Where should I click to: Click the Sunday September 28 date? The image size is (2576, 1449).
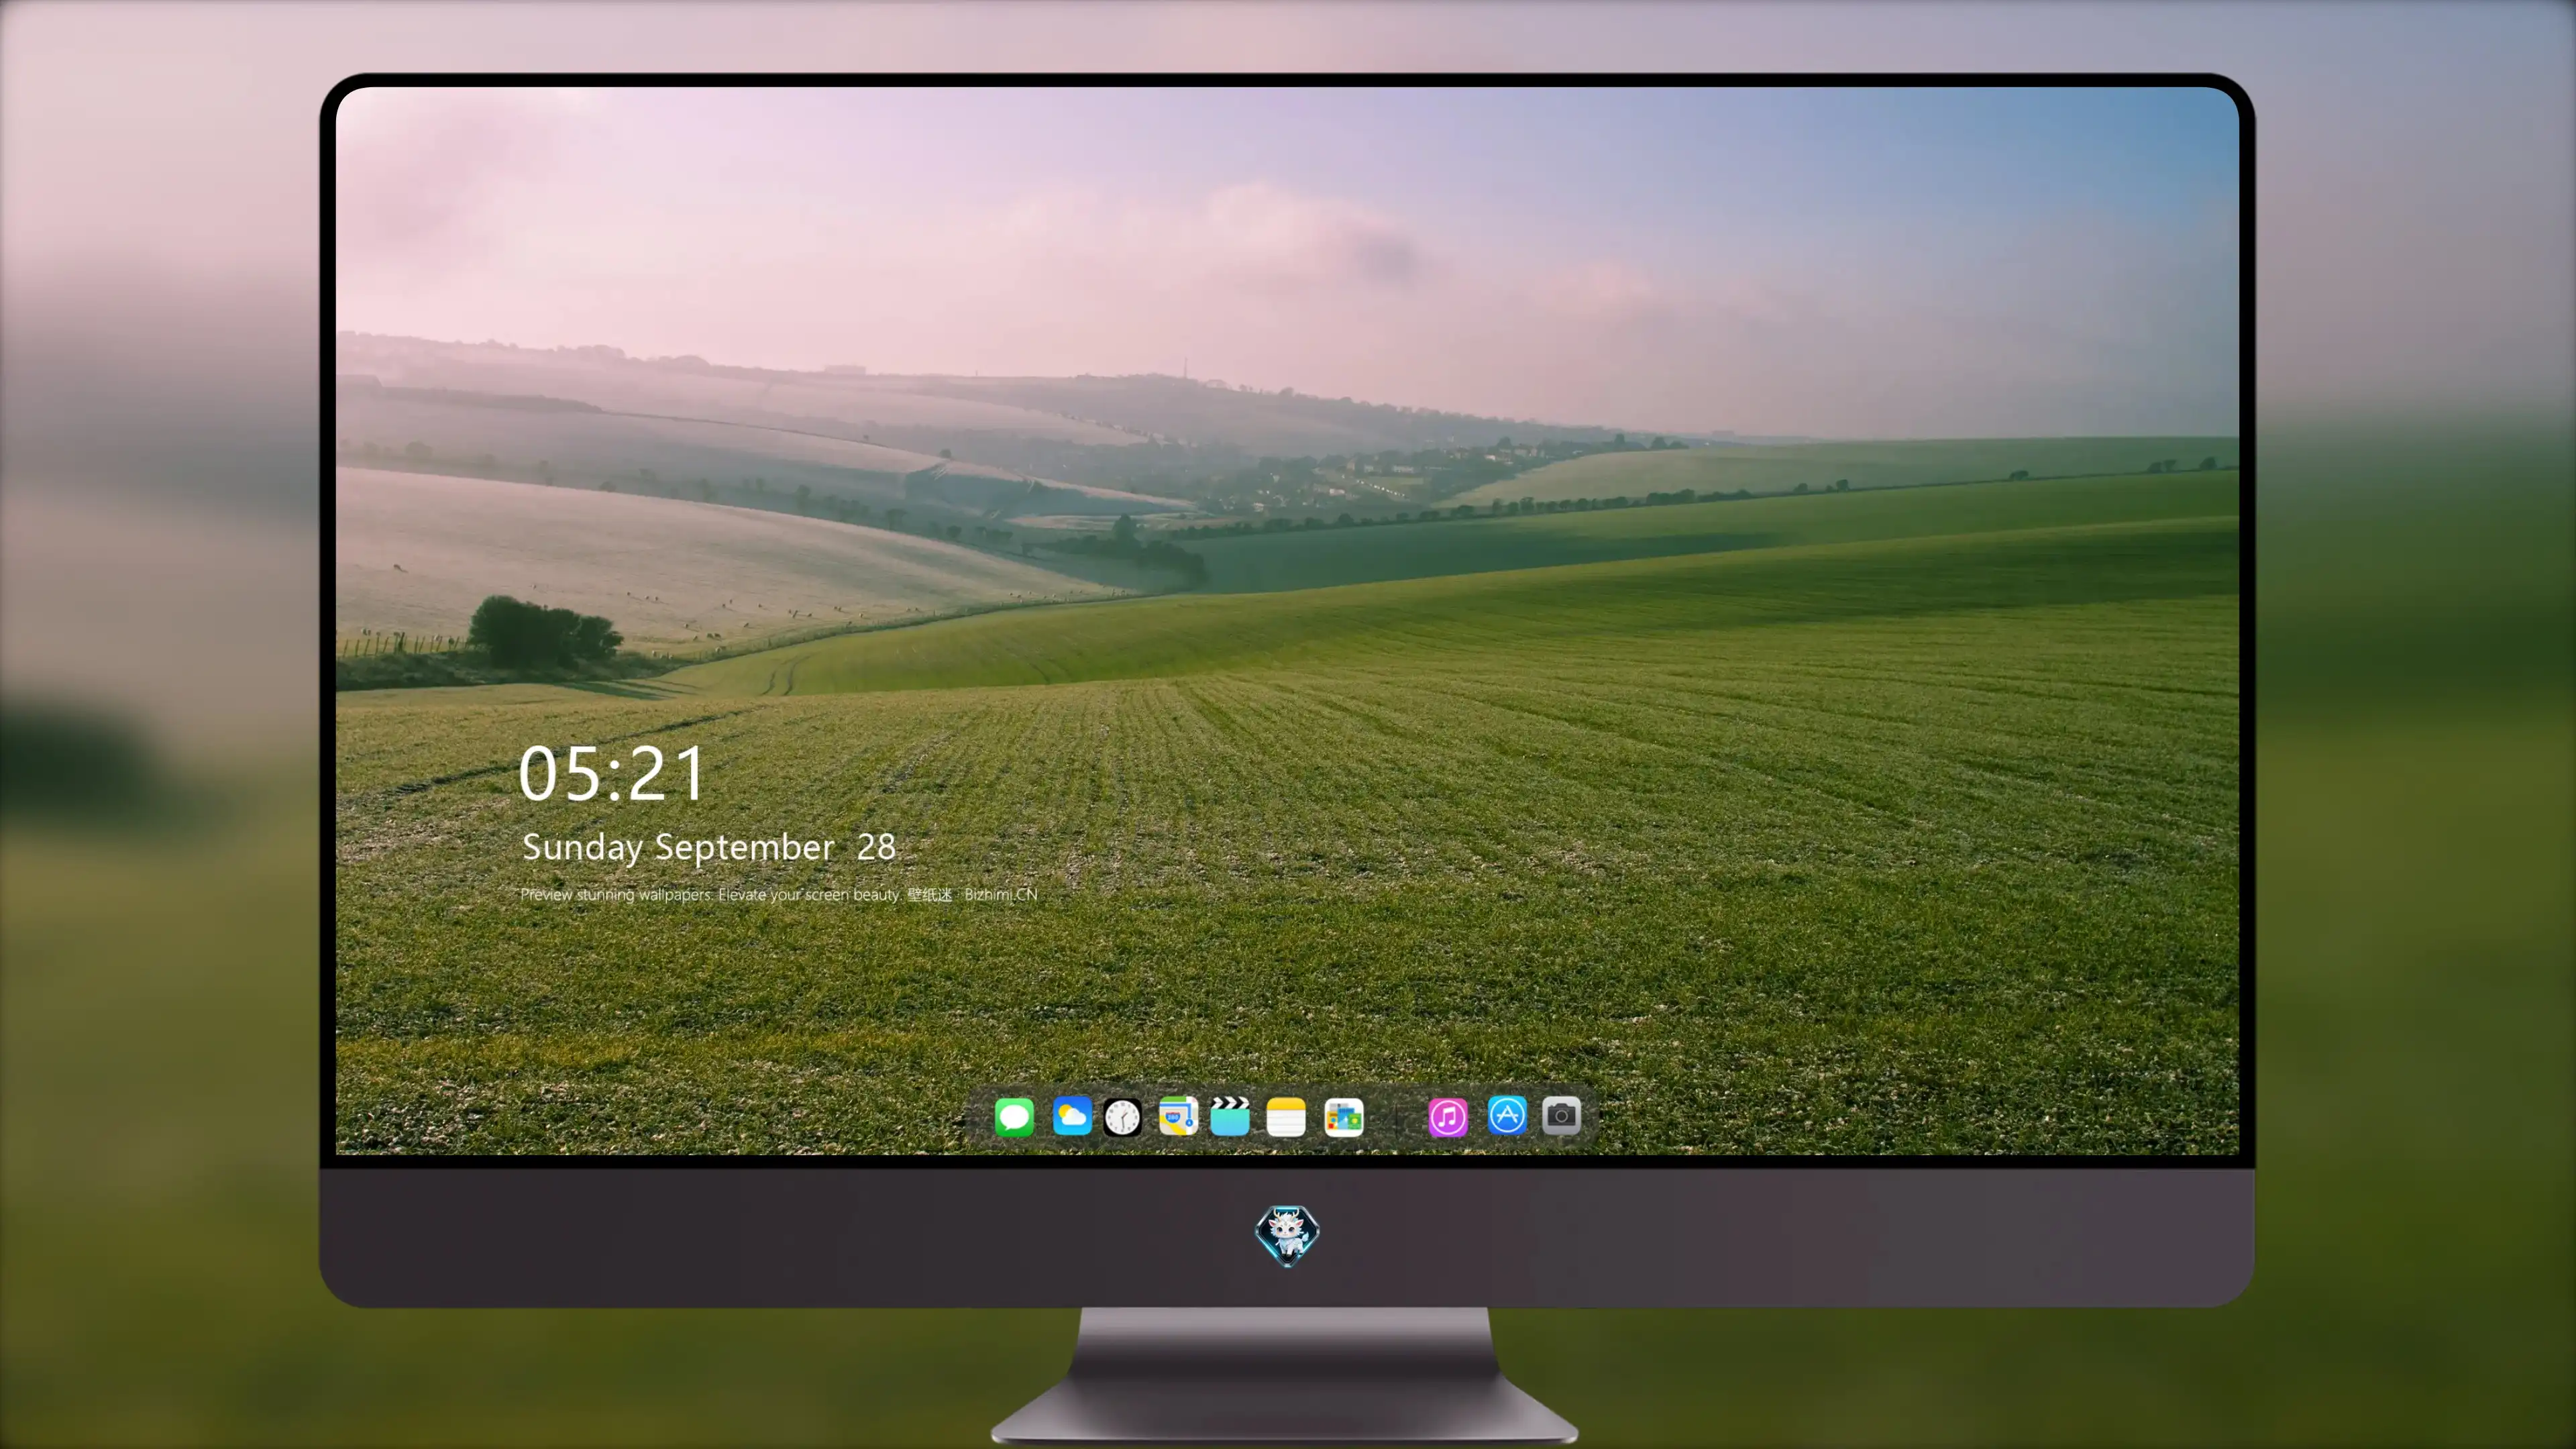click(709, 847)
